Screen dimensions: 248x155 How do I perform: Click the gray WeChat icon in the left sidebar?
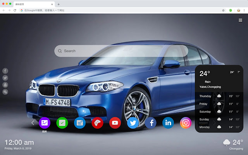[x=5, y=92]
